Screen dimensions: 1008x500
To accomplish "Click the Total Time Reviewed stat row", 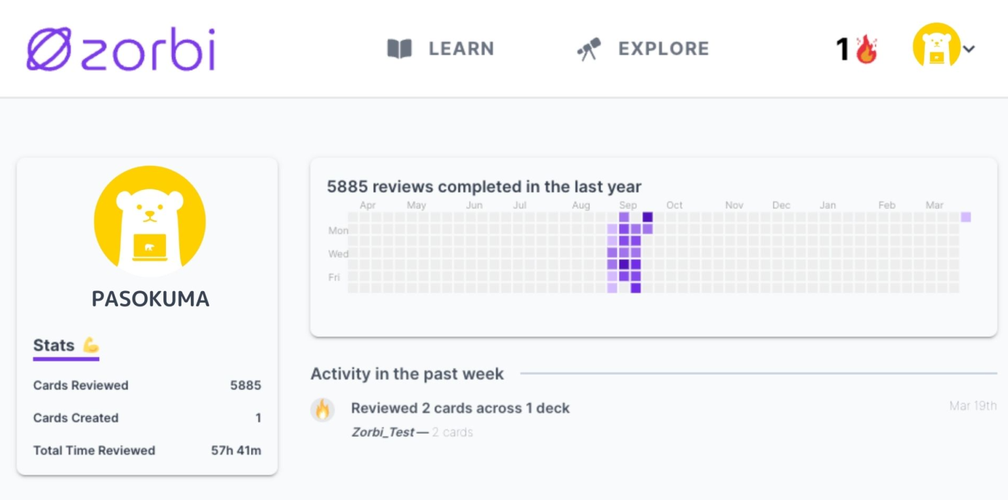I will (147, 451).
